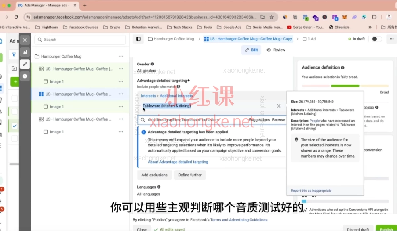Click the Languages info icon
This screenshot has width=397, height=231.
[159, 187]
